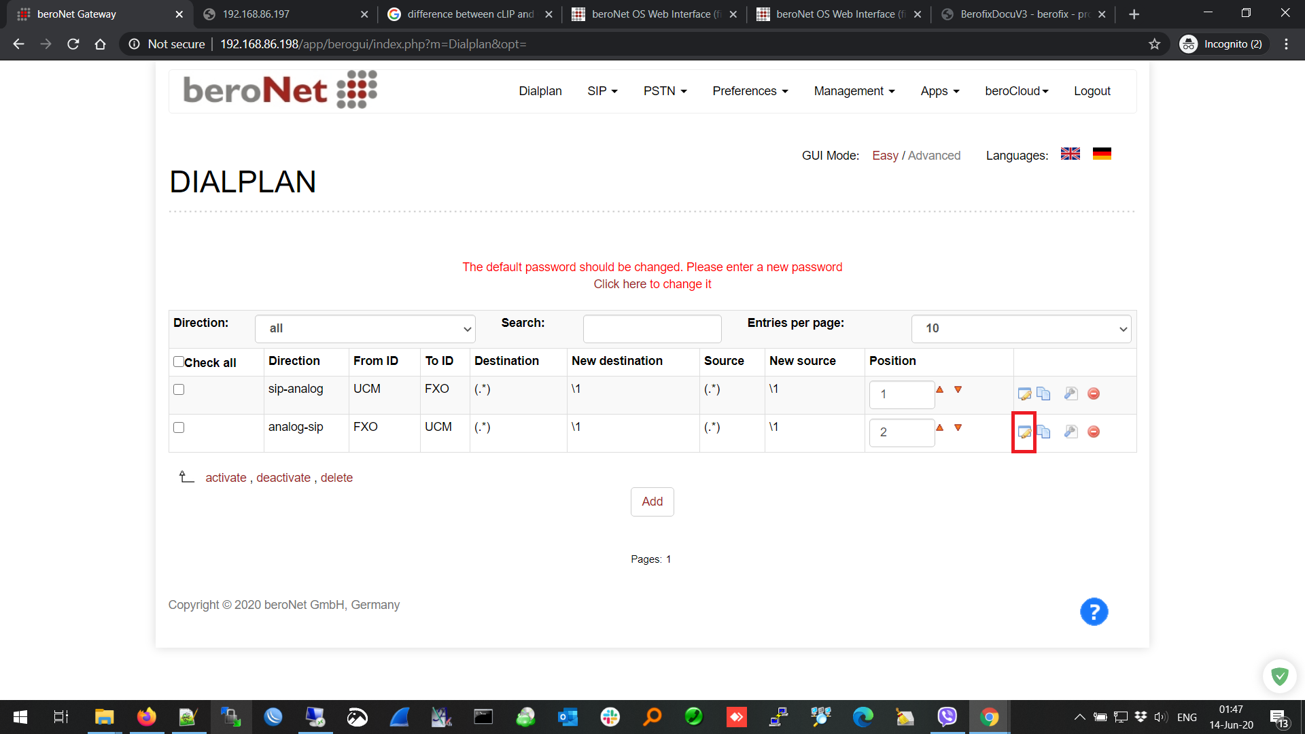Click the blue help question mark icon
This screenshot has width=1305, height=734.
[1094, 612]
